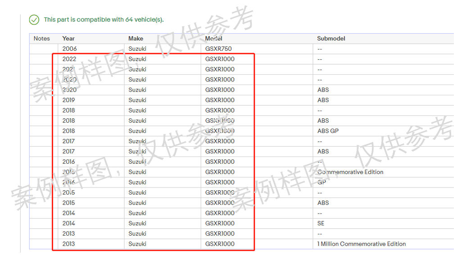
Task: Click the Commemorative Edition submodel cell
Action: (350, 172)
